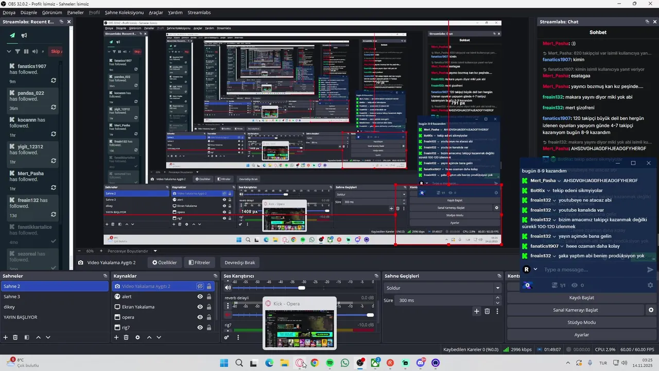The image size is (659, 371).
Task: Unlock the Ekran Yakalama source
Action: coord(209,307)
